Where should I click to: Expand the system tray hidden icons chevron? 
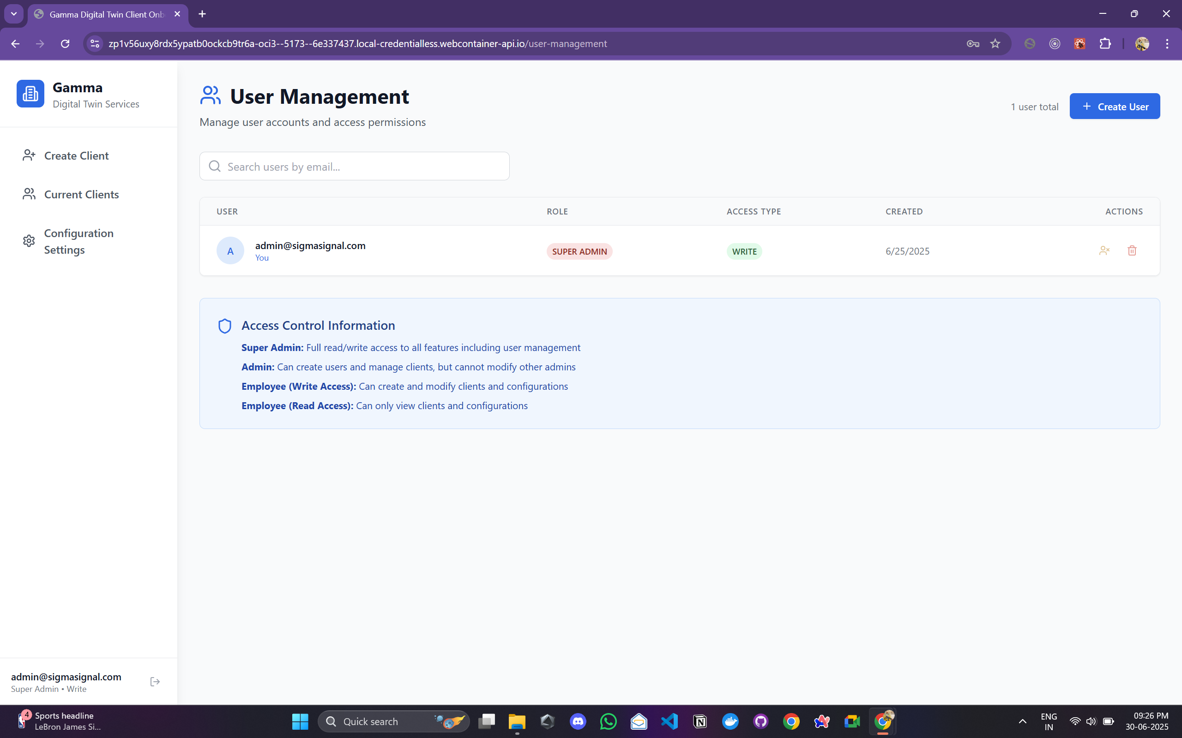point(1022,721)
